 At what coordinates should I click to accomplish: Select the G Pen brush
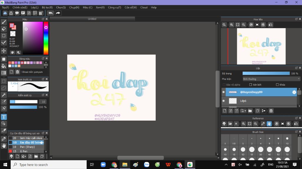24,151
